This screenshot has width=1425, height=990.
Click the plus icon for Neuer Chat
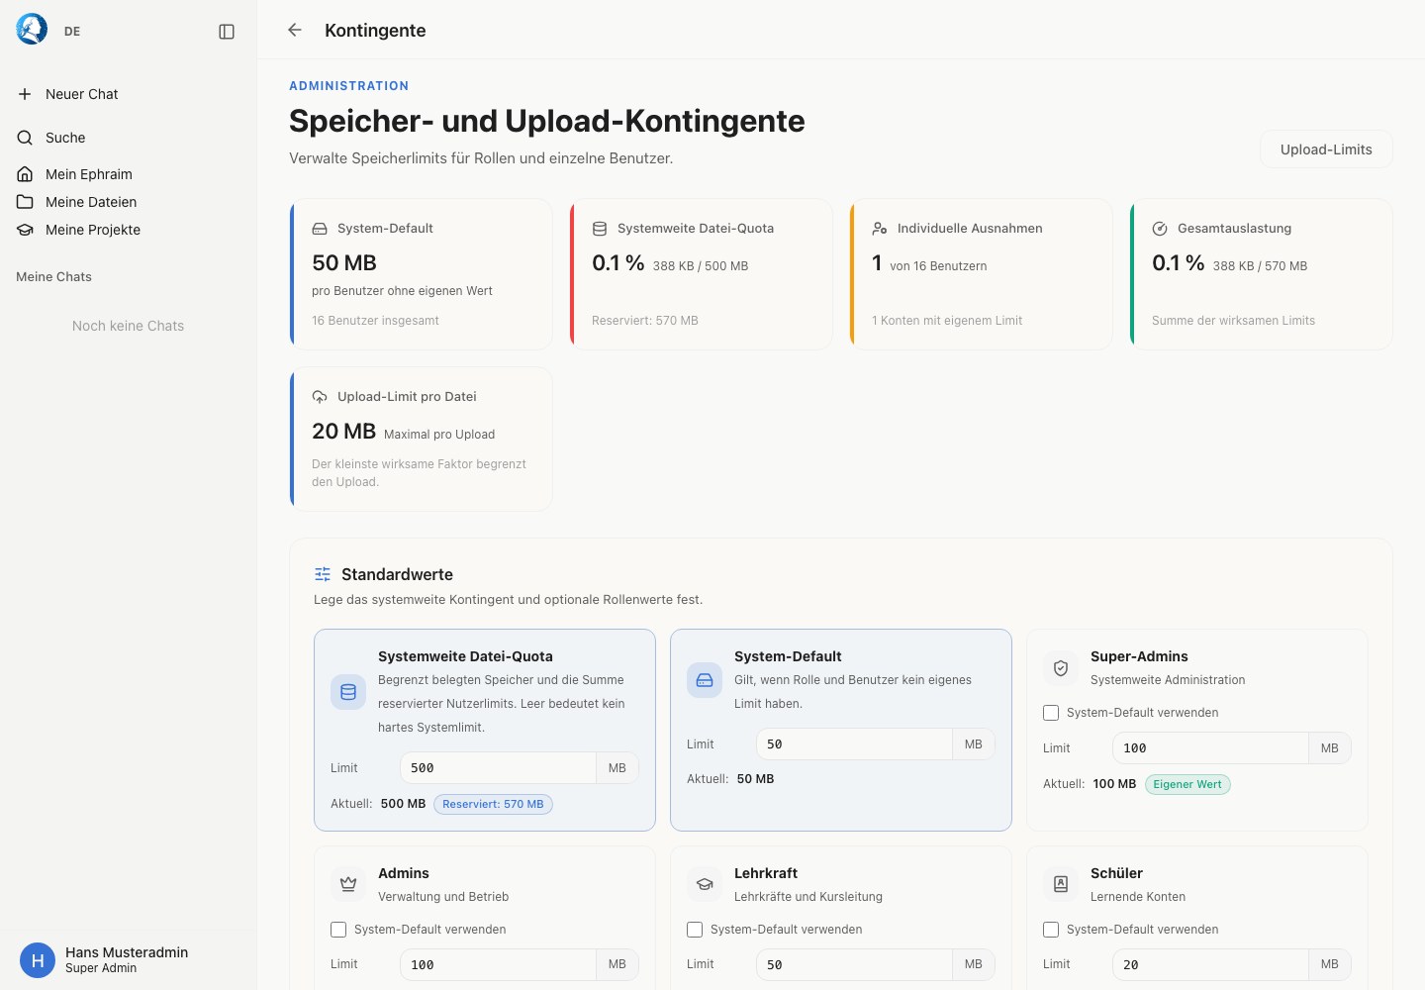(x=25, y=94)
